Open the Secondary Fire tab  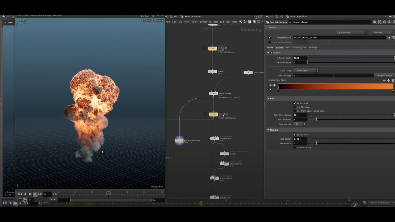click(299, 48)
